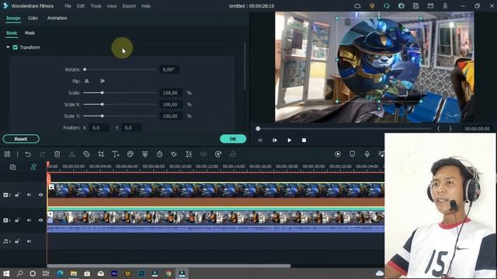Image resolution: width=497 pixels, height=279 pixels.
Task: Toggle the auto ripple link icon
Action: click(x=33, y=167)
